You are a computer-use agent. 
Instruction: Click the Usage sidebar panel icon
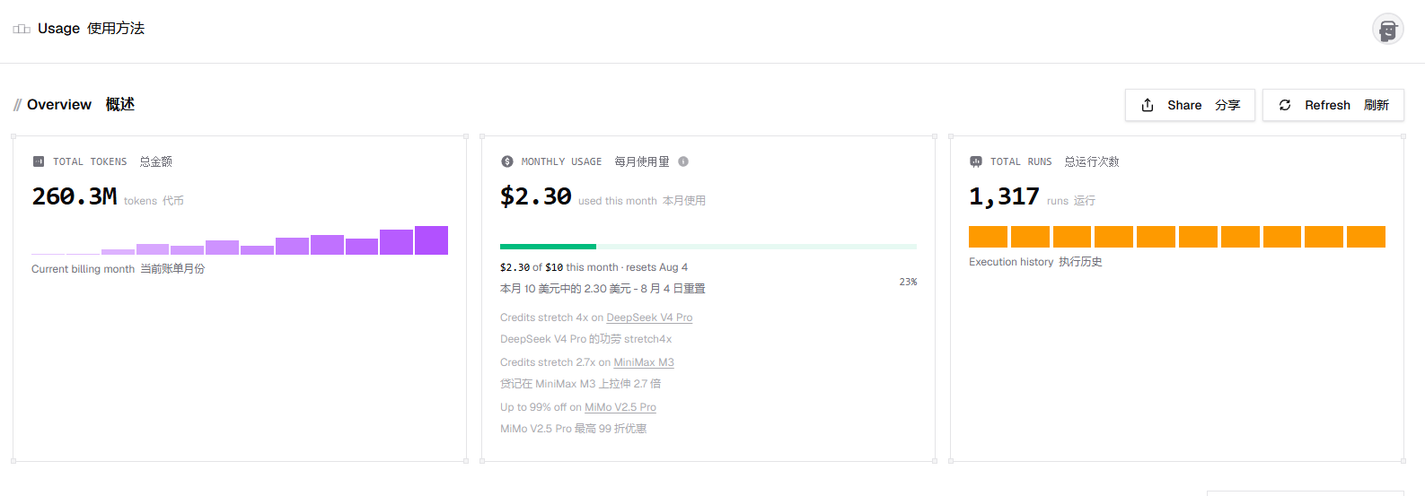(22, 29)
